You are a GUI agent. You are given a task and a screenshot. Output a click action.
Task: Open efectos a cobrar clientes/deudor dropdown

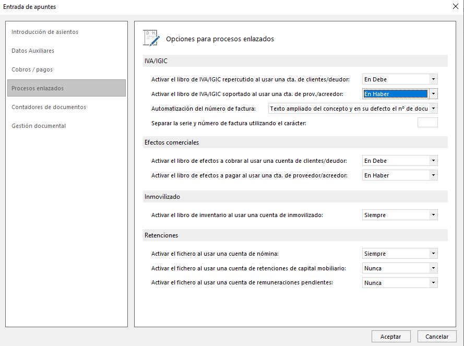pos(400,161)
